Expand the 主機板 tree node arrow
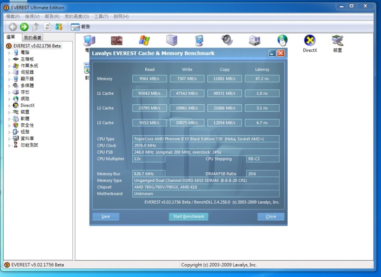 [10, 59]
